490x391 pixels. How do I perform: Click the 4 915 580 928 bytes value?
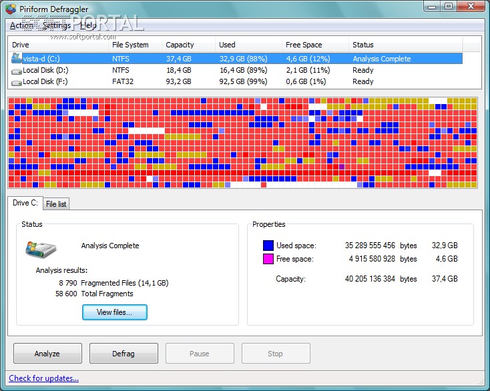coord(383,259)
